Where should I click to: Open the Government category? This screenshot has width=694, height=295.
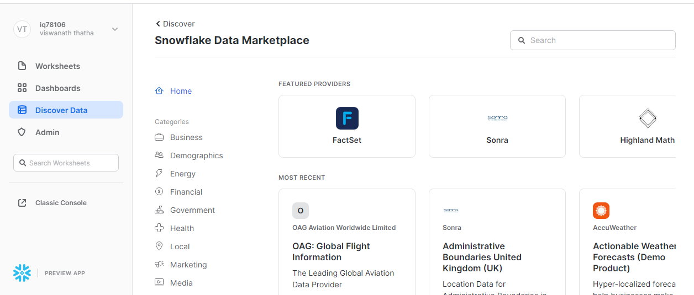tap(192, 210)
